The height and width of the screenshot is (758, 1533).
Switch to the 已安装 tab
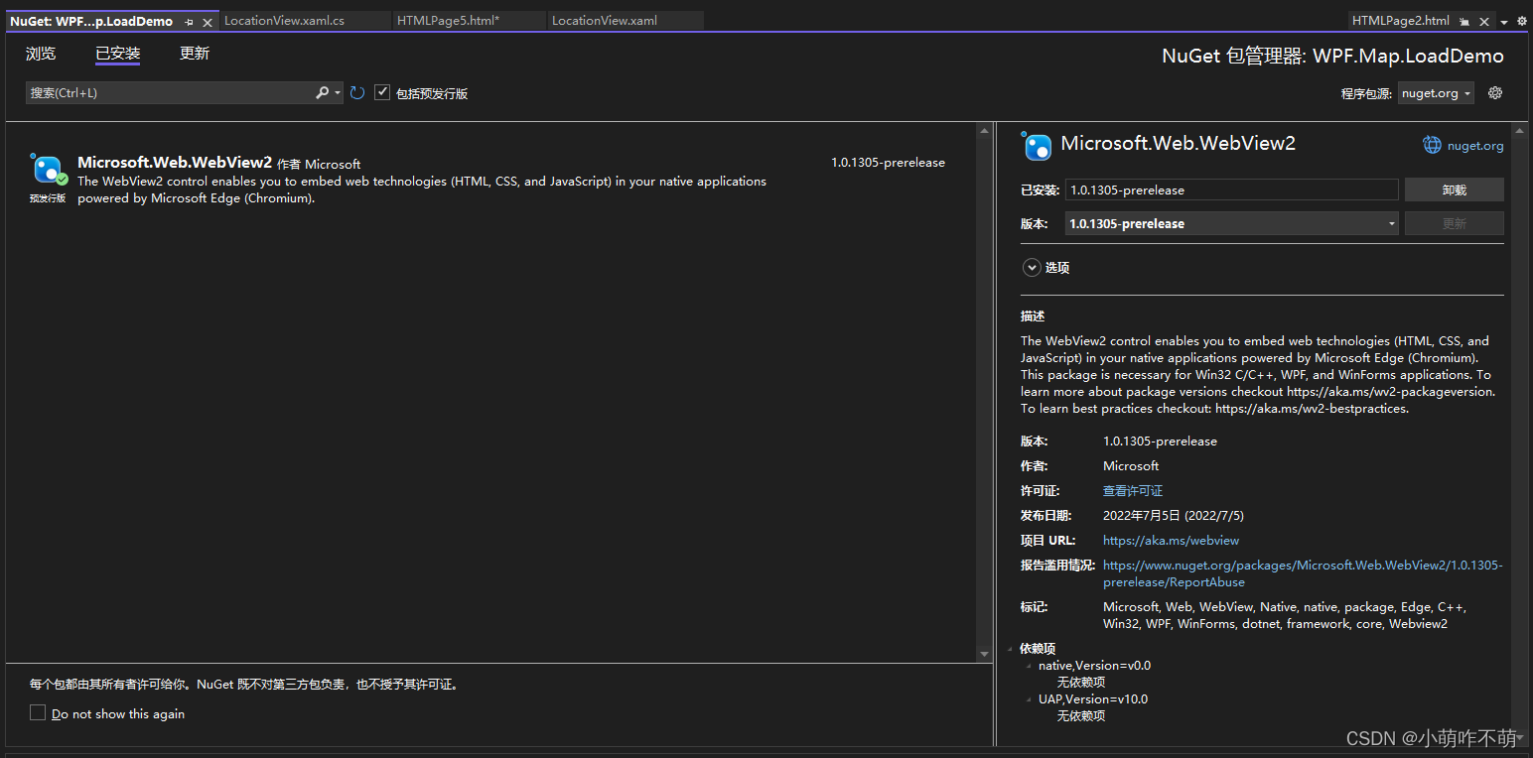tap(118, 54)
